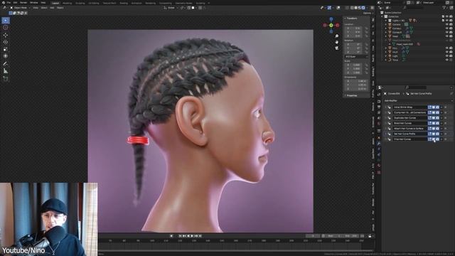Select the Scale tool
The width and height of the screenshot is (455, 256).
[6, 49]
